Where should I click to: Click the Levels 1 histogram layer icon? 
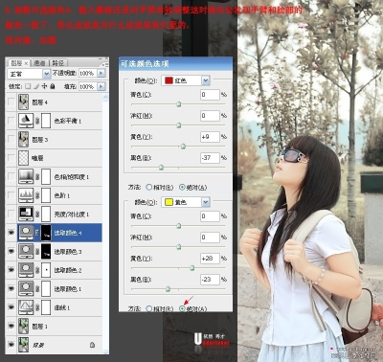tap(26, 195)
